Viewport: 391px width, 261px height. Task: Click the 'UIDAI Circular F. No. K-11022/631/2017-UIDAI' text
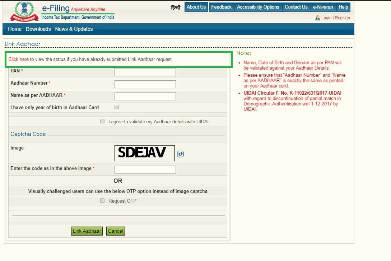point(292,93)
